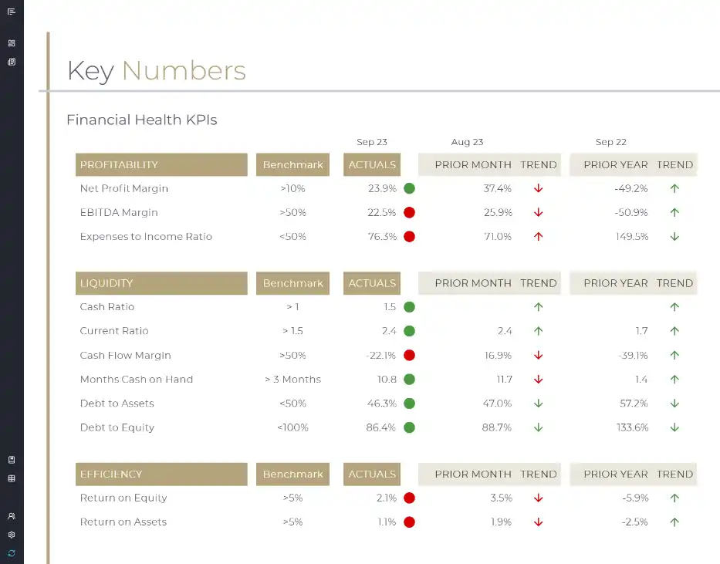Click the ACTUALS header in Liquidity section
This screenshot has width=720, height=564.
tap(372, 283)
